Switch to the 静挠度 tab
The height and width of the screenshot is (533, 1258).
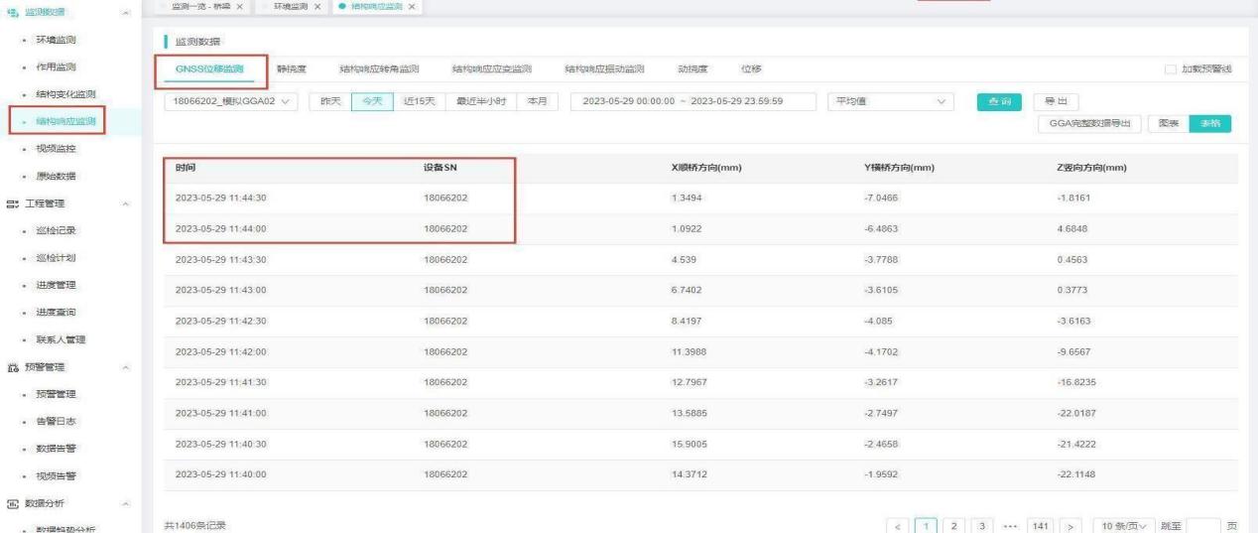click(291, 68)
